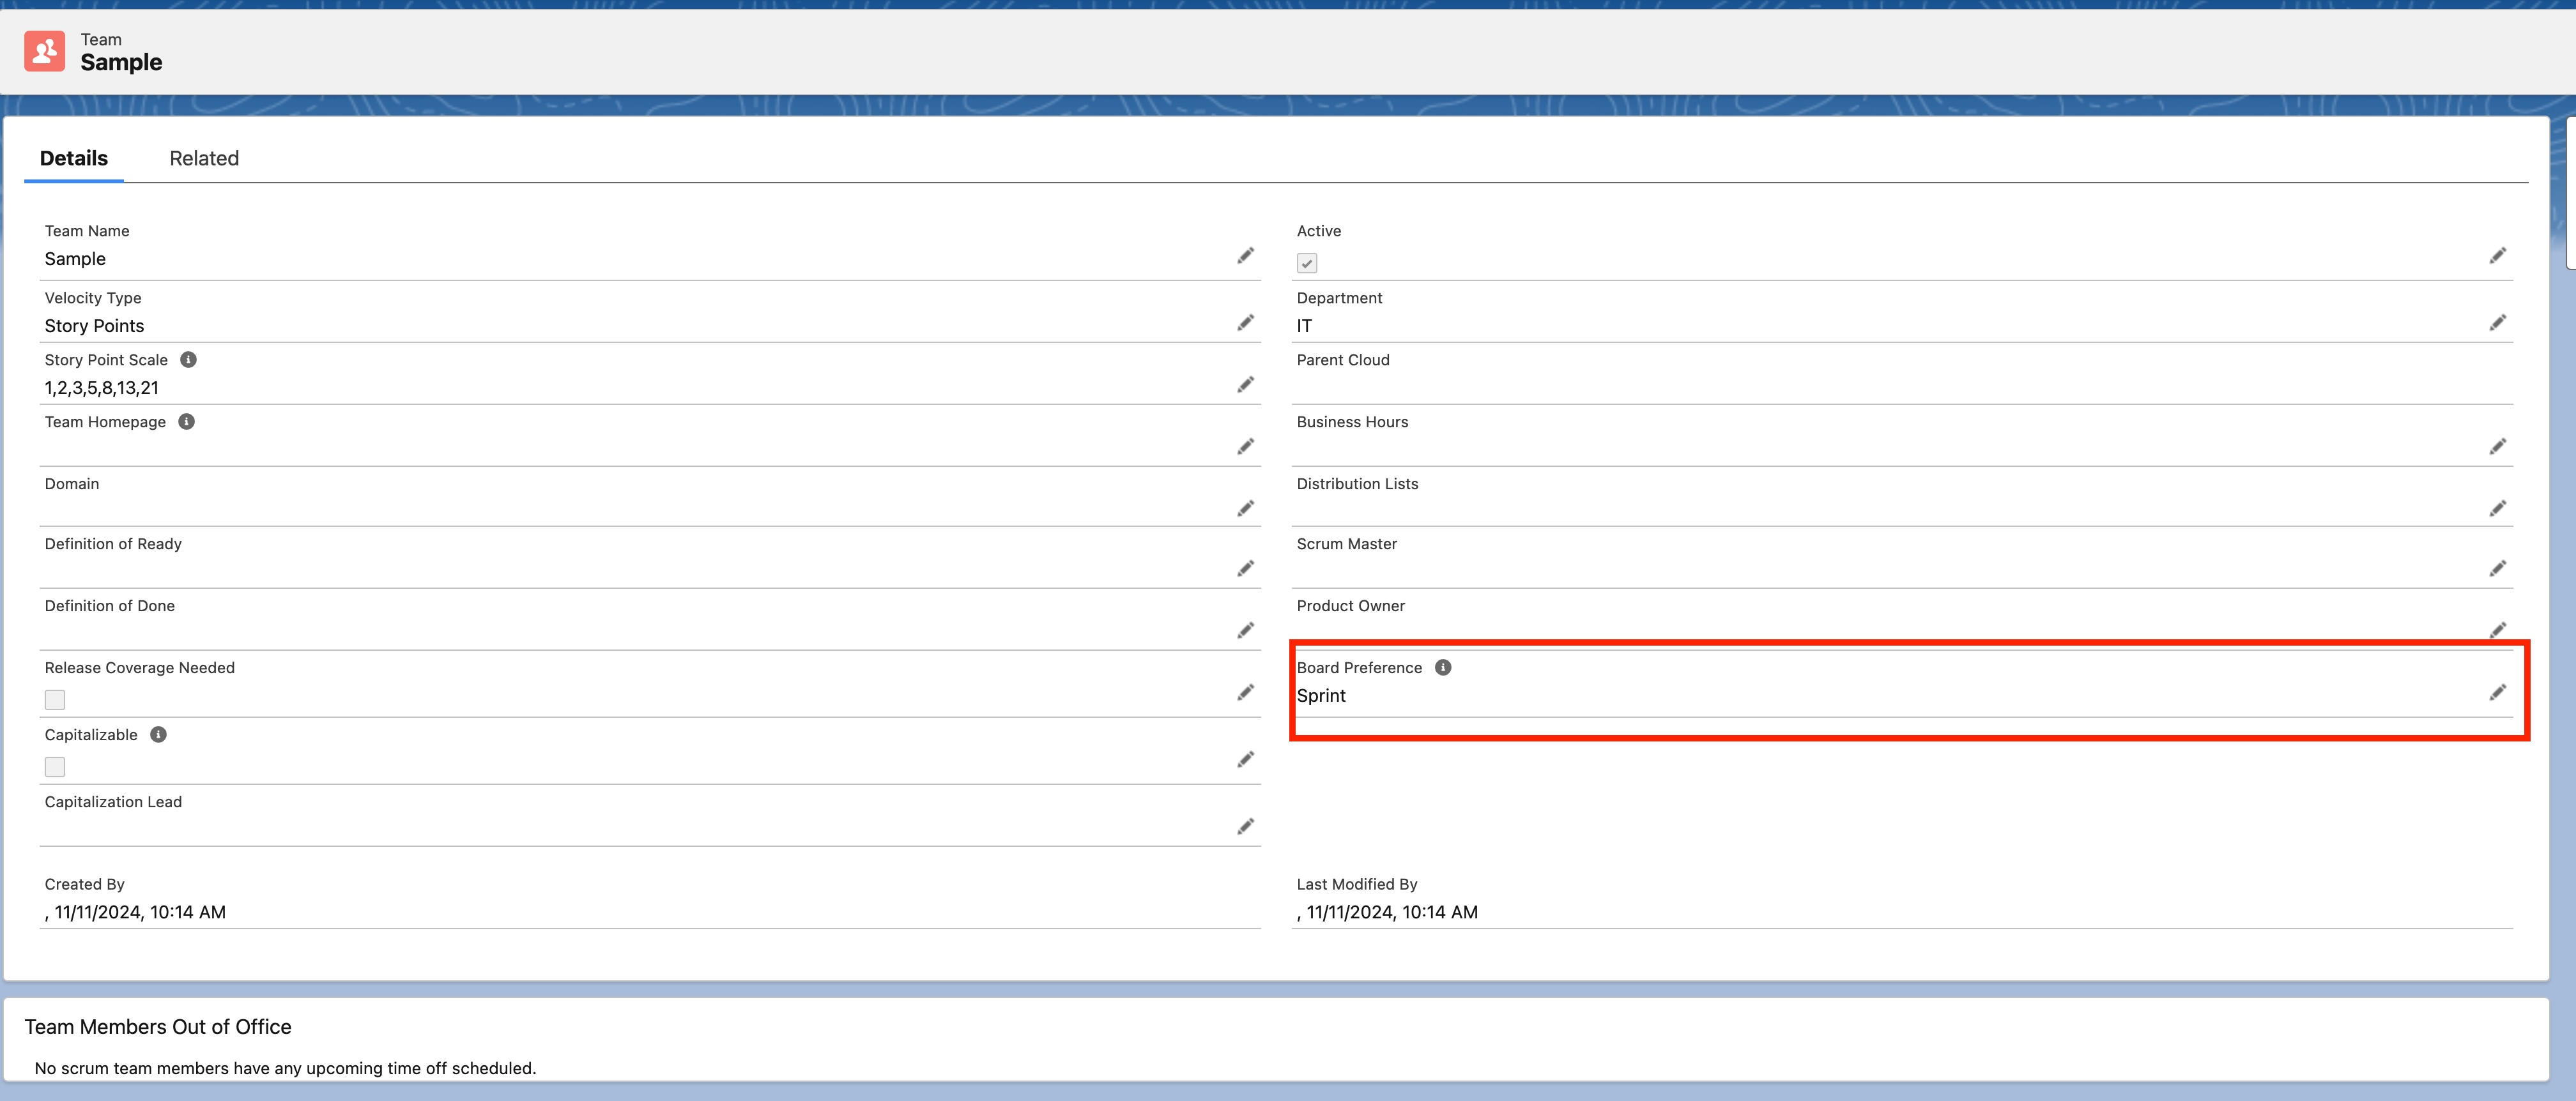
Task: Open info tooltip for Story Point Scale
Action: pos(188,360)
